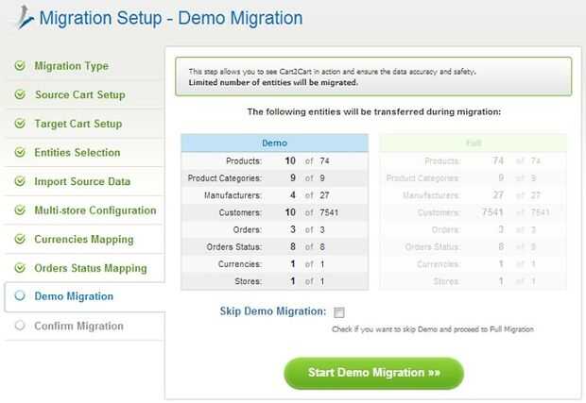Click Manufacturers label in Demo table
This screenshot has width=586, height=403.
233,195
